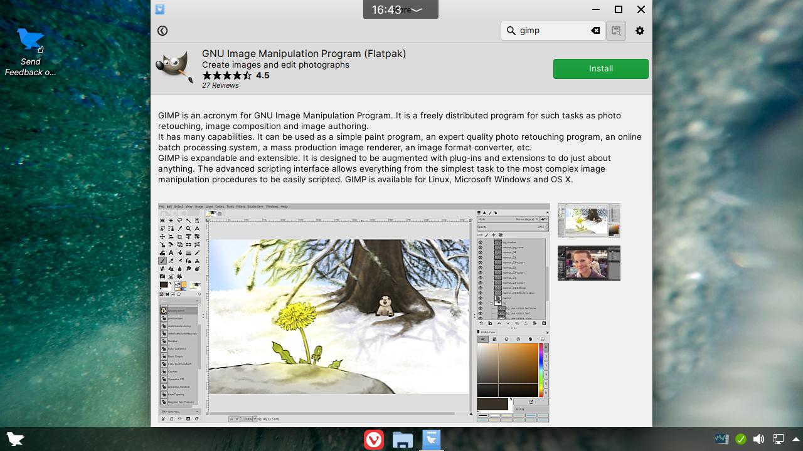The image size is (803, 451).
Task: Open the installed apps list icon beside search
Action: 616,31
